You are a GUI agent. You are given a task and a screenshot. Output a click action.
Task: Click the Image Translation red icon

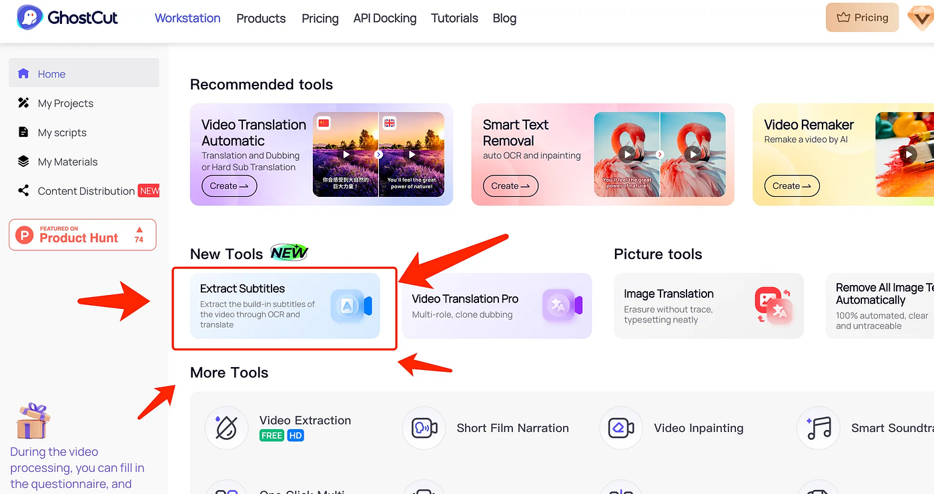[773, 306]
